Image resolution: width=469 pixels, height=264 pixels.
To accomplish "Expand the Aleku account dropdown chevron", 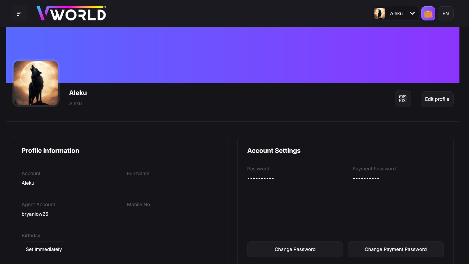I will (x=412, y=13).
